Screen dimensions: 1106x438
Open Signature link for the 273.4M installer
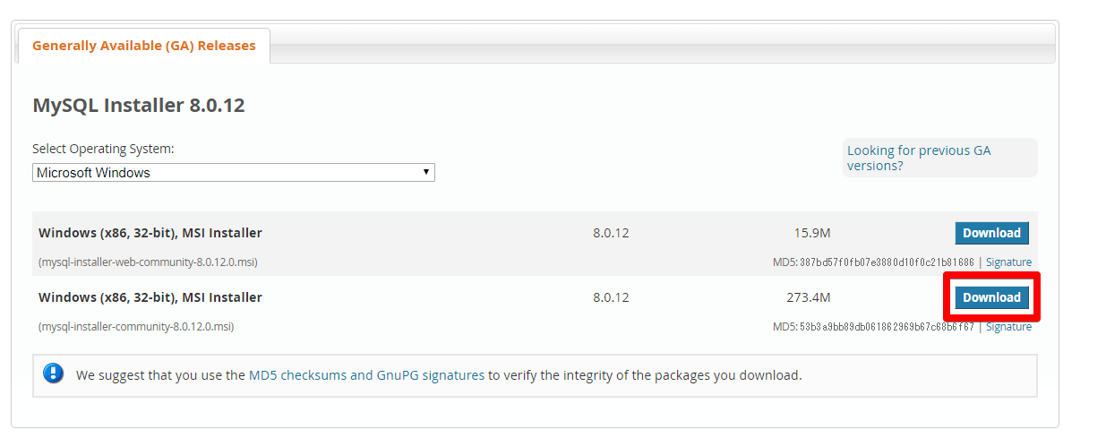[1008, 327]
